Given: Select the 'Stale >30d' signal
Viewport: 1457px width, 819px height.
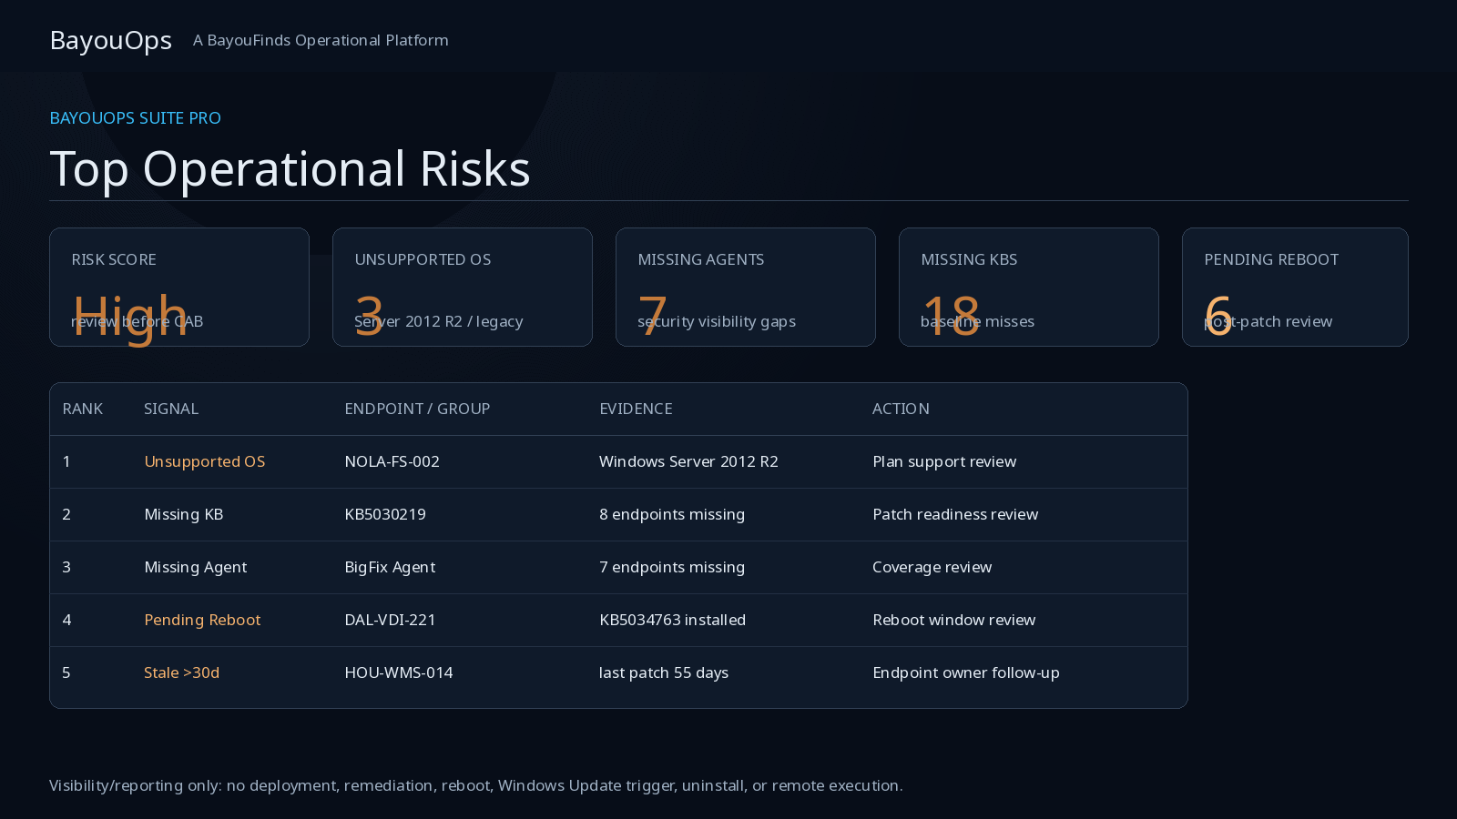Looking at the screenshot, I should point(181,672).
